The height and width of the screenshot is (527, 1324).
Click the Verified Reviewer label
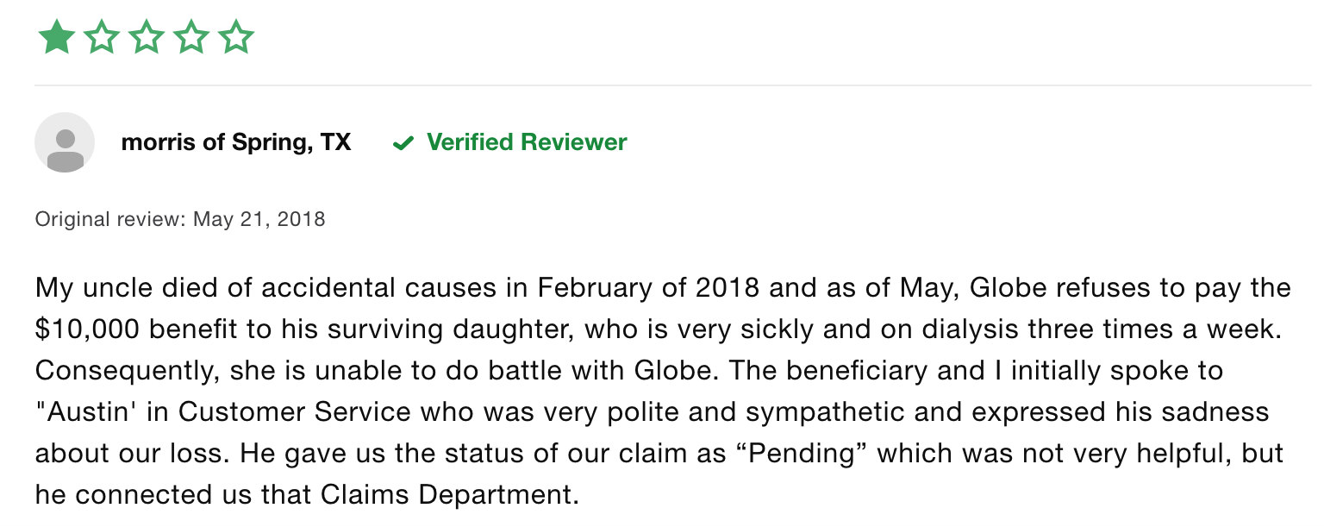(x=527, y=142)
